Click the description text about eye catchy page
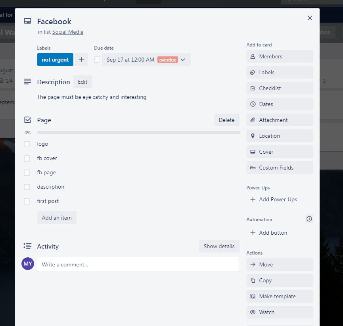 [92, 97]
